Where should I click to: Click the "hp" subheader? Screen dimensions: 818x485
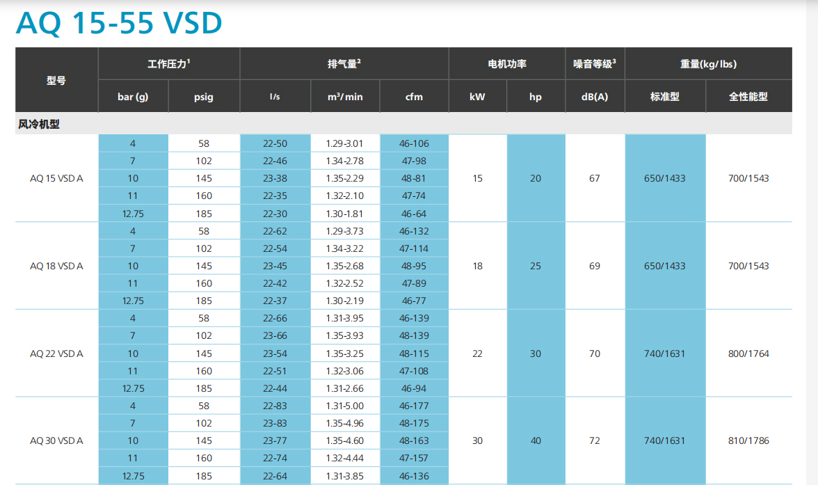tap(536, 97)
